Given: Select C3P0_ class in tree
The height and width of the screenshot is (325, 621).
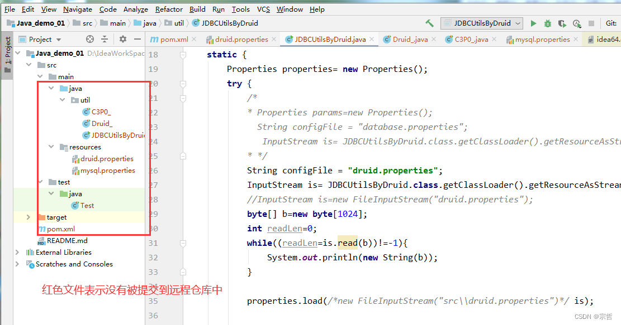Looking at the screenshot, I should coord(97,111).
